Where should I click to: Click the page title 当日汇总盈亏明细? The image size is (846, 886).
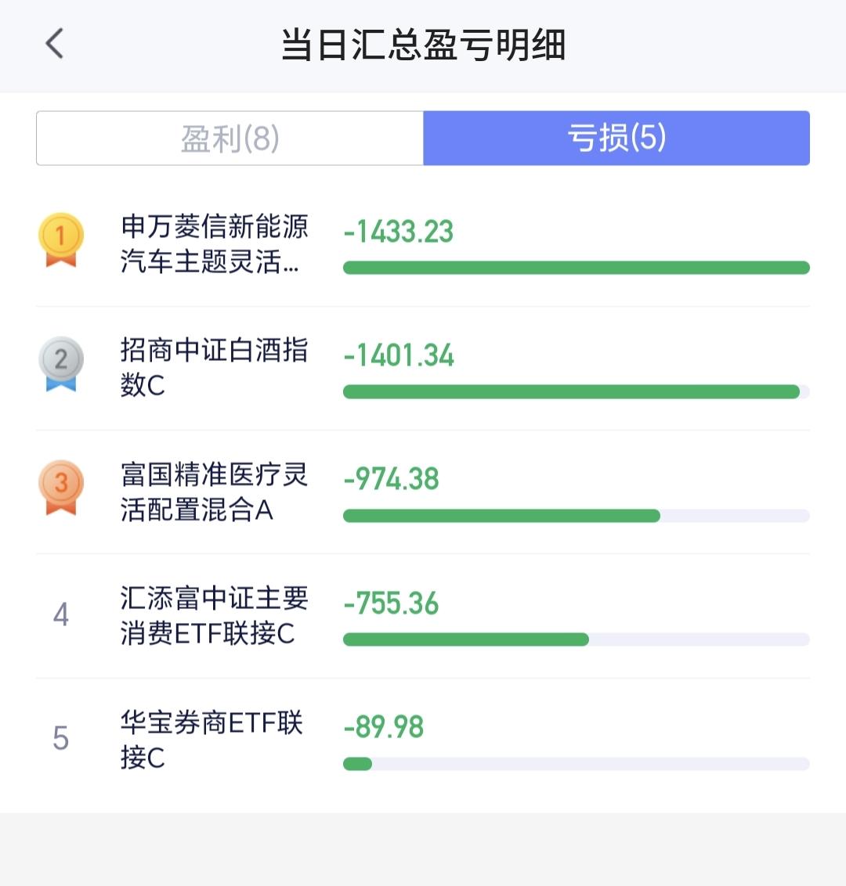point(423,45)
